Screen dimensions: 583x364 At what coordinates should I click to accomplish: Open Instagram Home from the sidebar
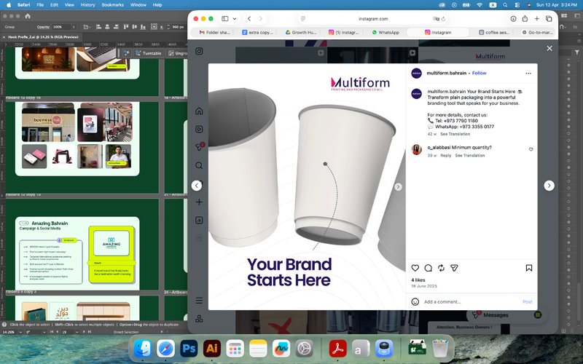coord(199,111)
